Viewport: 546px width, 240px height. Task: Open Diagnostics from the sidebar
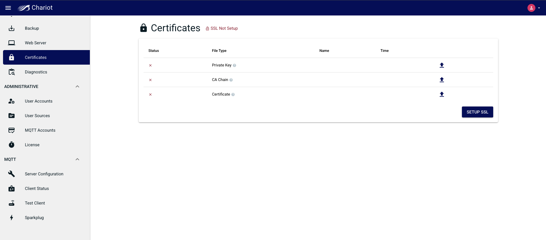coord(36,72)
